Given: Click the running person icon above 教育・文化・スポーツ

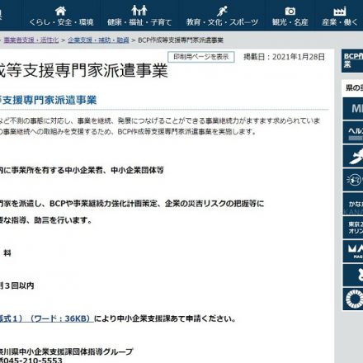Looking at the screenshot, I should (222, 12).
